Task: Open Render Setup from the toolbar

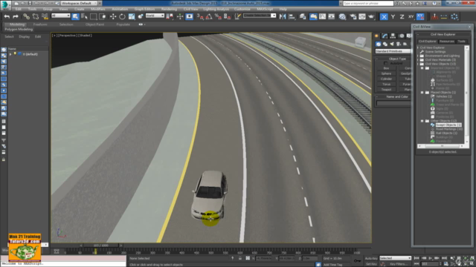Action: (353, 16)
